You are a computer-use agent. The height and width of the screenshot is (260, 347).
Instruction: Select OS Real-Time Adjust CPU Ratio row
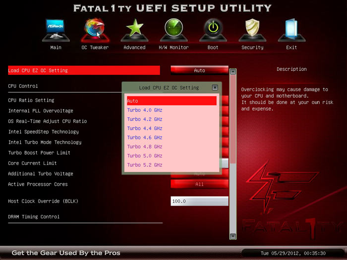tap(48, 121)
